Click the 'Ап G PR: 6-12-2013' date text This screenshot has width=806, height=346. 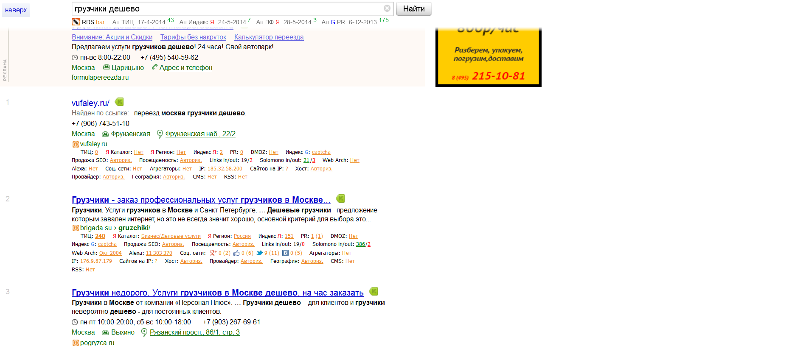pyautogui.click(x=349, y=22)
